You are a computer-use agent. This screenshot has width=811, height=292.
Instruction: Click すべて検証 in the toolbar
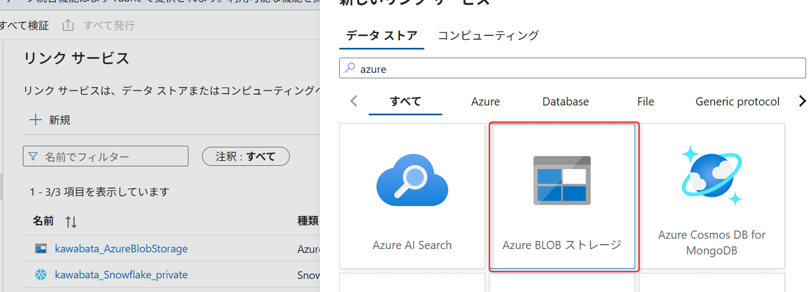[x=24, y=26]
